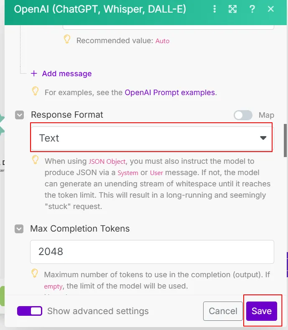Click the Max Completion Tokens field with 2048
This screenshot has height=330, width=288.
(x=152, y=251)
